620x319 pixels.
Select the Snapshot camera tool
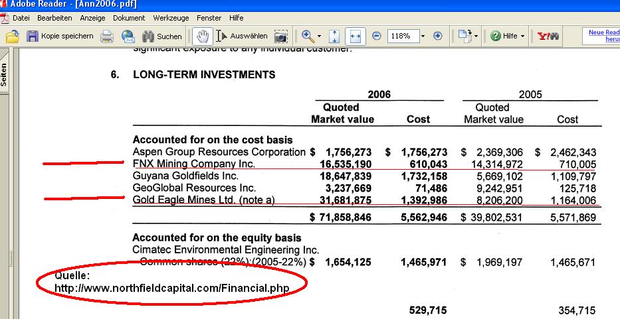pyautogui.click(x=280, y=36)
